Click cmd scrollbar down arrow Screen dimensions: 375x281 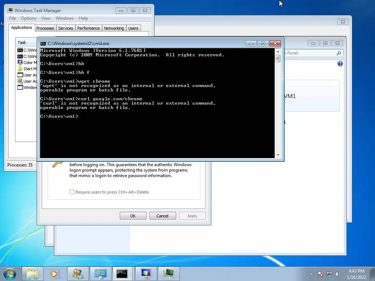pyautogui.click(x=278, y=155)
